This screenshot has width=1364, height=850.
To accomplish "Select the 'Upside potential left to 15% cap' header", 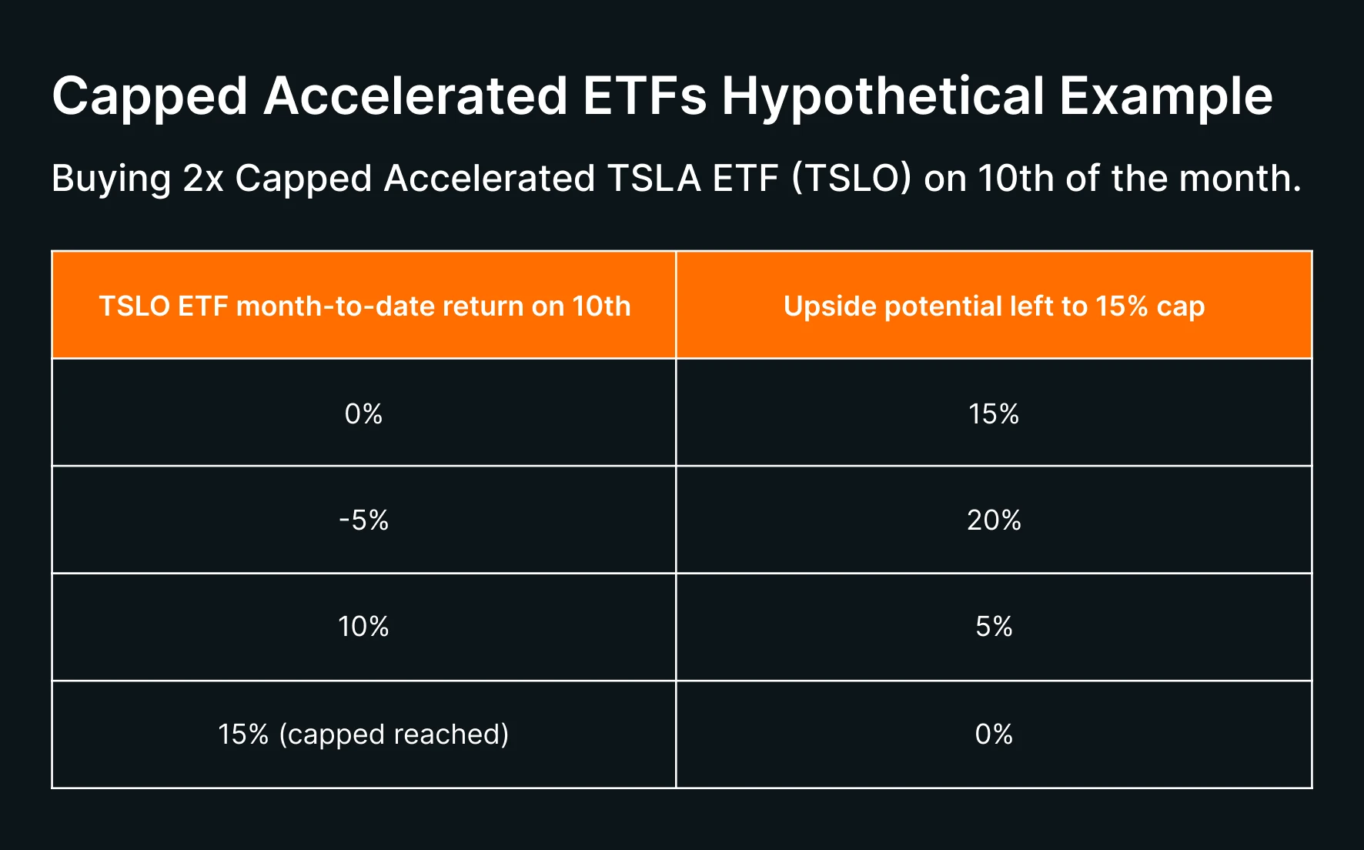I will [994, 306].
